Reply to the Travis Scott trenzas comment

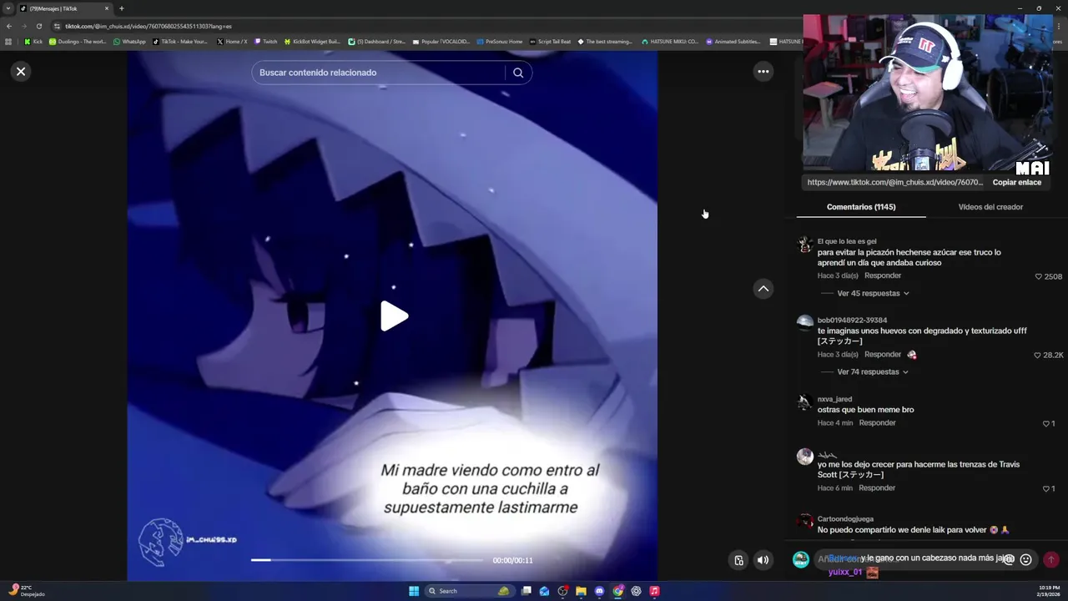click(877, 487)
